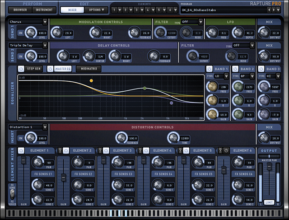Click the yellow EQ band node
This screenshot has width=289, height=220.
91,80
